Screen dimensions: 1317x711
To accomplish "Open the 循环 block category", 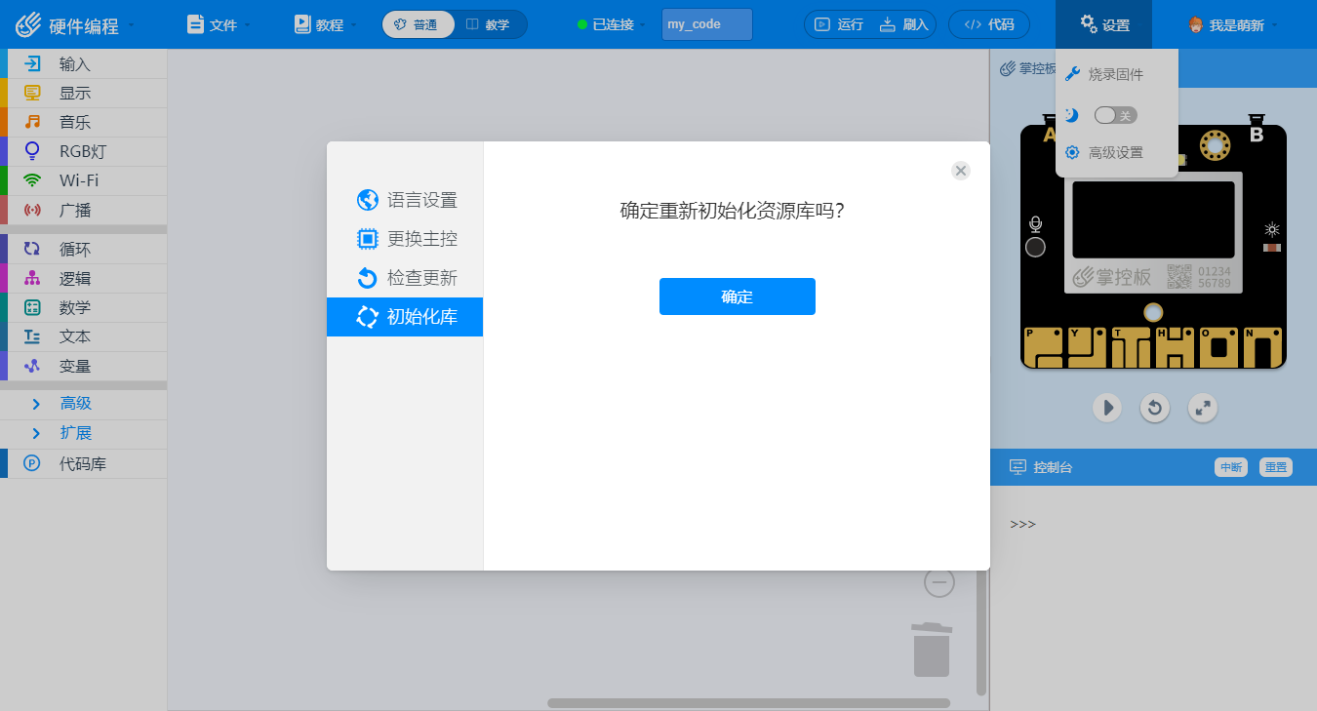I will pyautogui.click(x=84, y=250).
